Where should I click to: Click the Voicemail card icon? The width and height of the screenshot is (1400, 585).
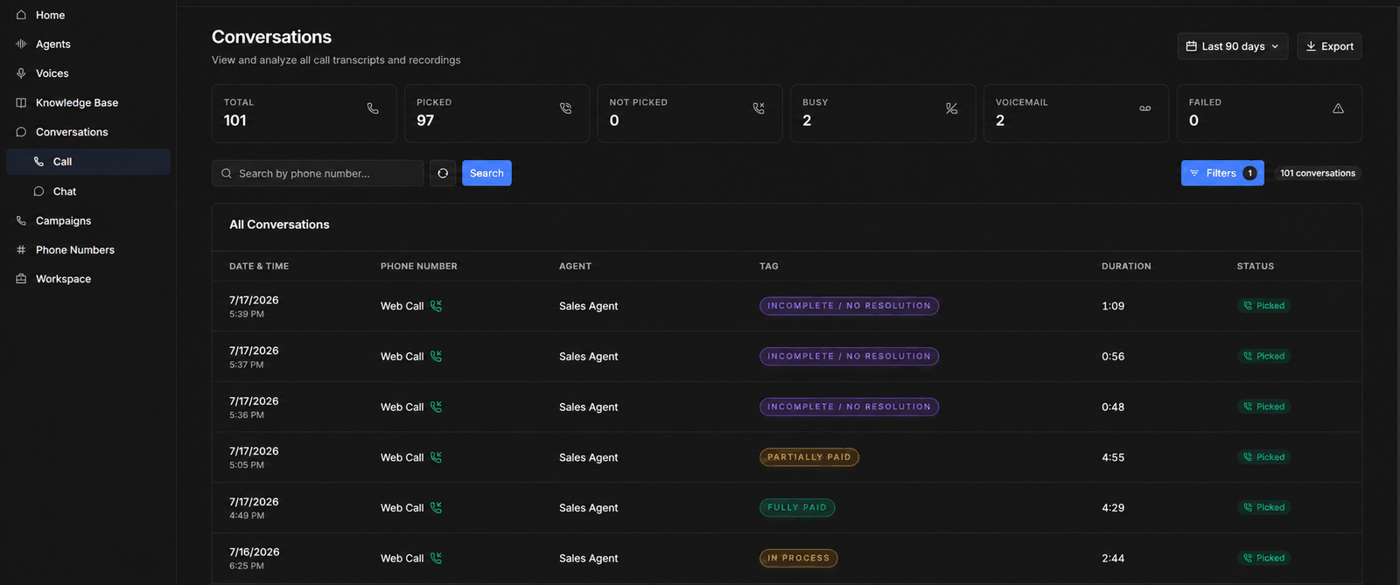click(1145, 108)
